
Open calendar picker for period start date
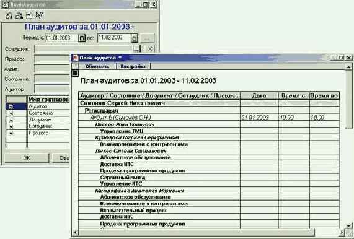click(x=82, y=38)
